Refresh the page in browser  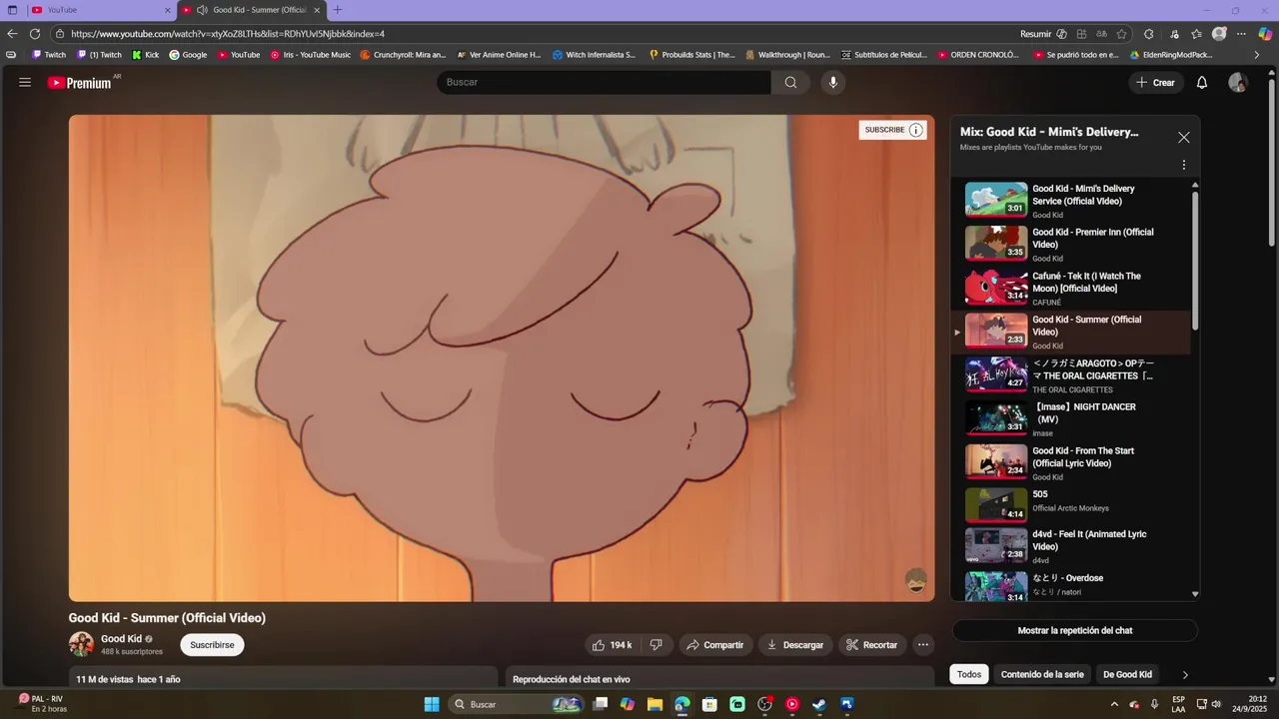pyautogui.click(x=35, y=34)
